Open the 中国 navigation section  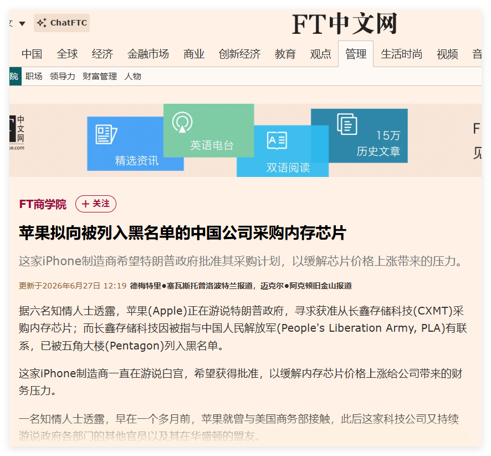(32, 54)
